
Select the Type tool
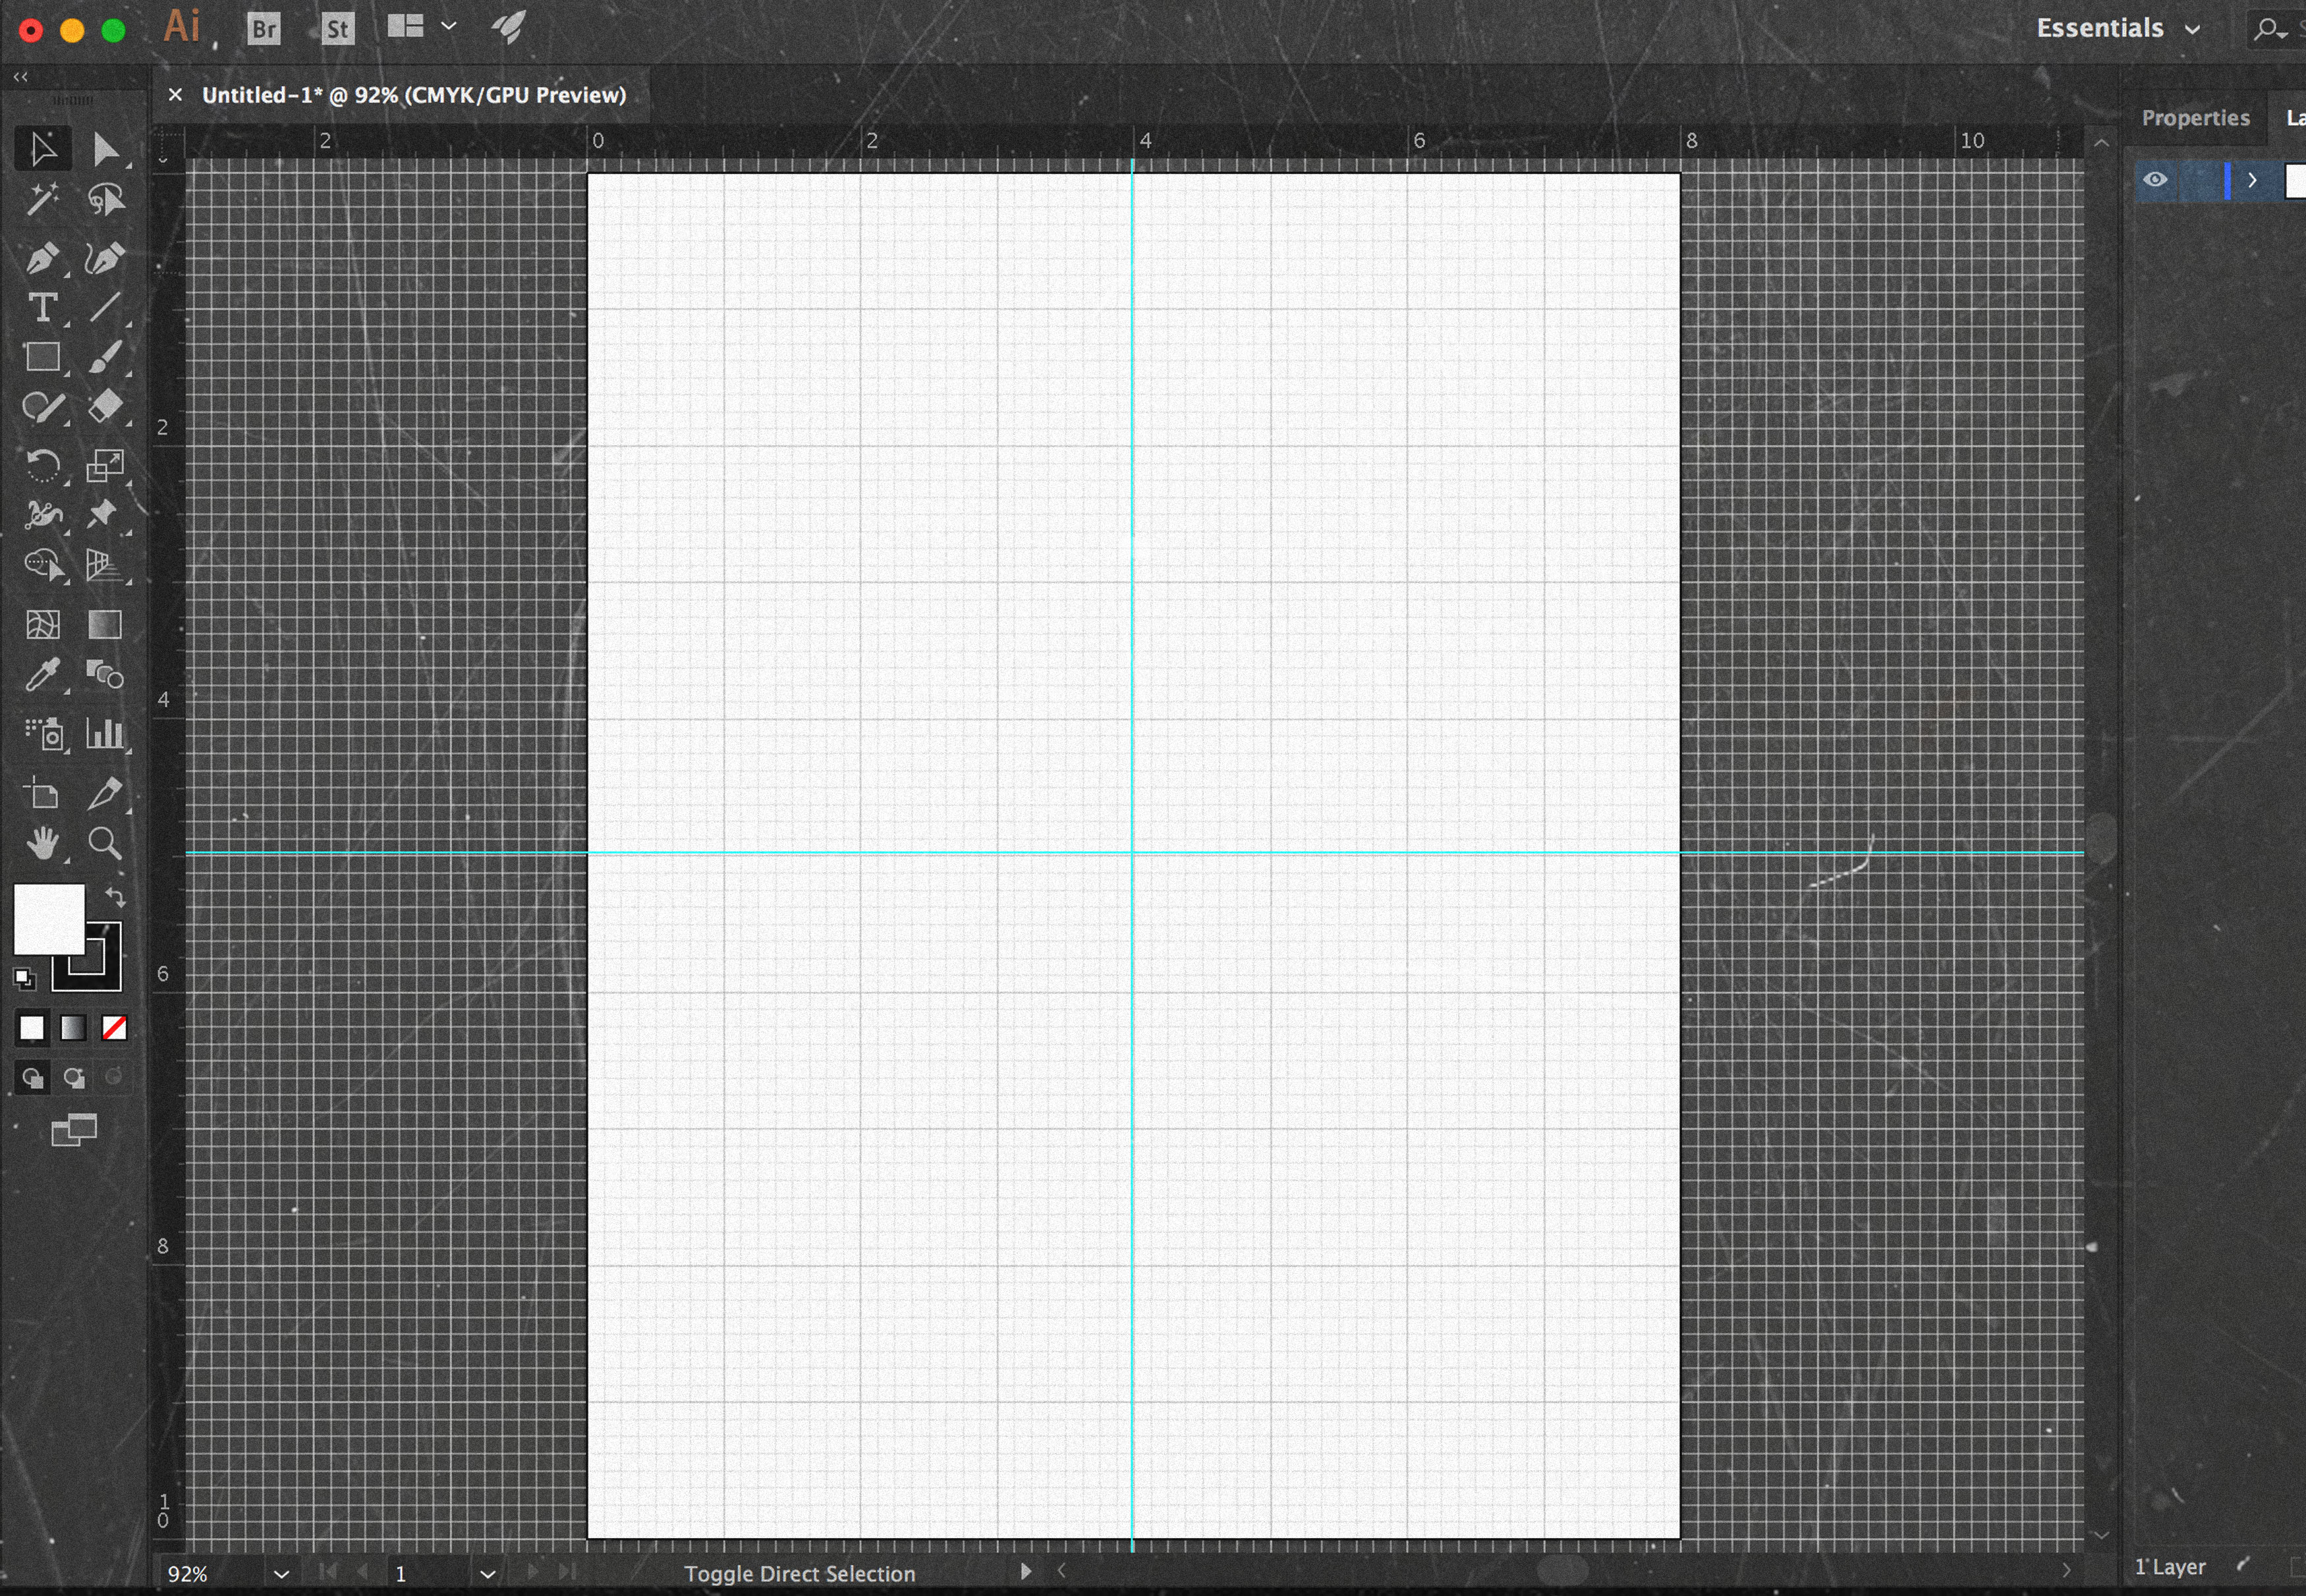click(42, 307)
